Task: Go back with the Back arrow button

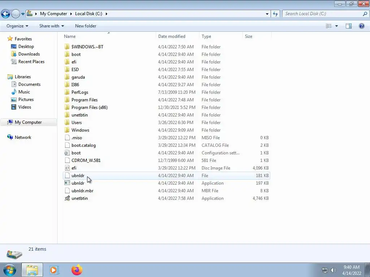Action: pyautogui.click(x=6, y=14)
